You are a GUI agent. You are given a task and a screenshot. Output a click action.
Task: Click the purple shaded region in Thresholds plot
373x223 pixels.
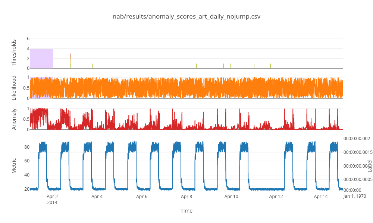pos(41,58)
